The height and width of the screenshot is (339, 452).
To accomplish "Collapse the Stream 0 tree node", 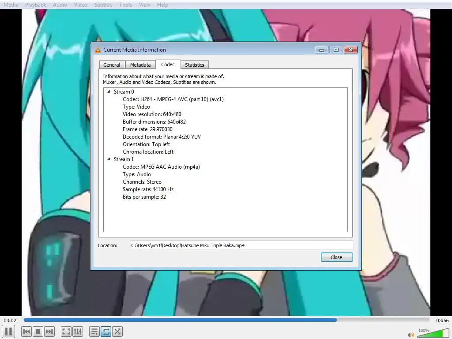I will [x=109, y=92].
